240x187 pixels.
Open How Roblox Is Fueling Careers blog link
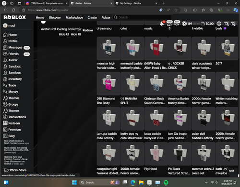pyautogui.click(x=16, y=150)
